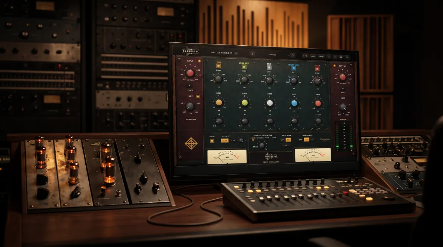
Task: Click the Heritage Analog EQ title text
Action: coord(221,53)
